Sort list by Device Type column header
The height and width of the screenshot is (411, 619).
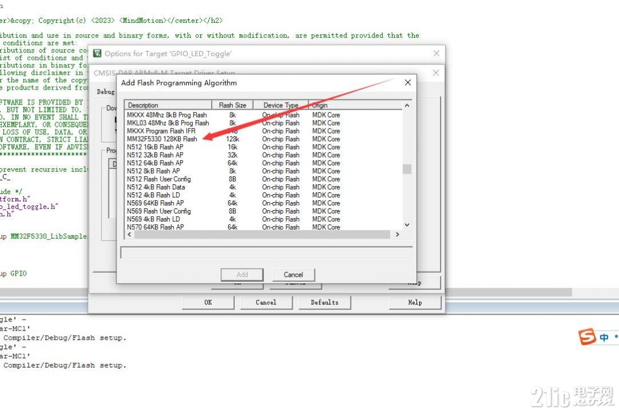coord(281,105)
